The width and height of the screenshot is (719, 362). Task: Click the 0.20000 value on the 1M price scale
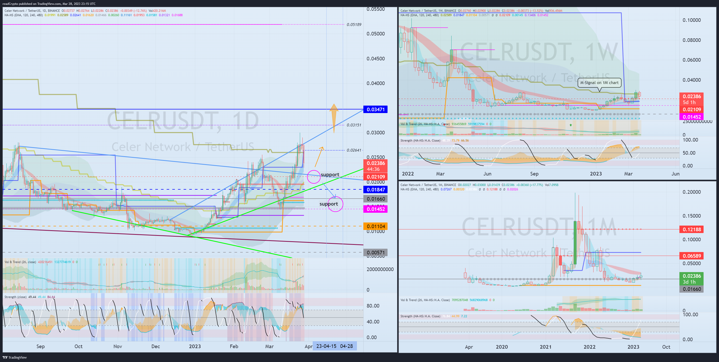(x=692, y=192)
